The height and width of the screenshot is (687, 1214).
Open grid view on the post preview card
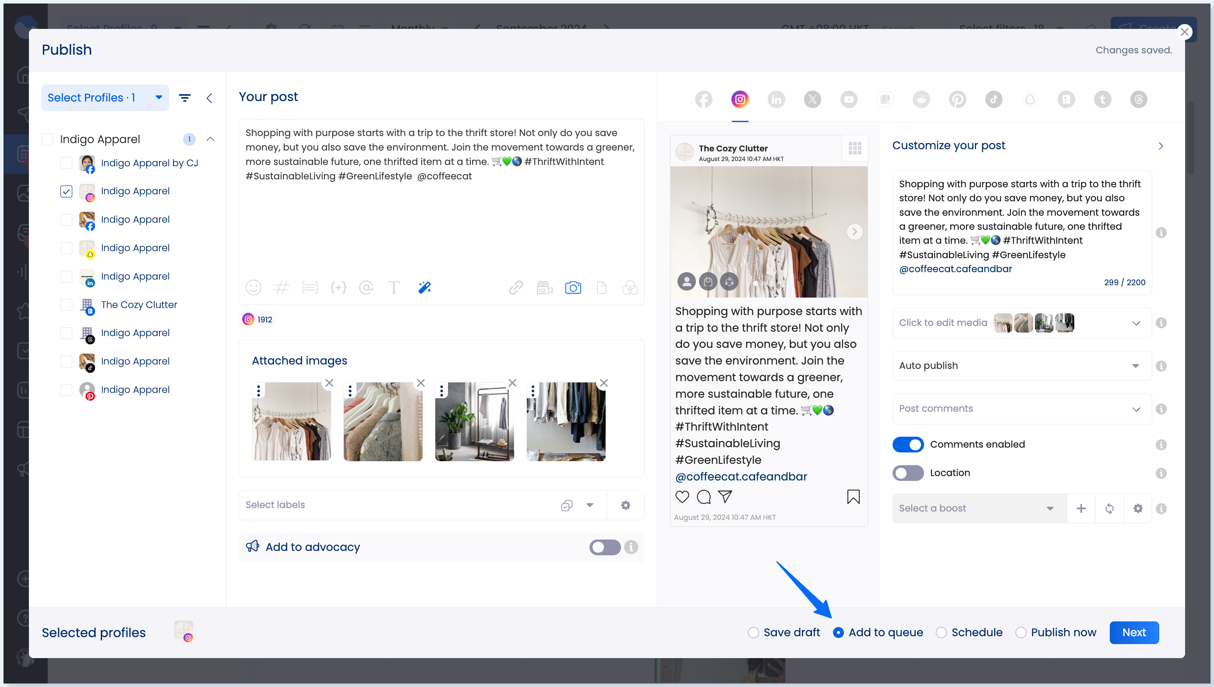point(855,148)
